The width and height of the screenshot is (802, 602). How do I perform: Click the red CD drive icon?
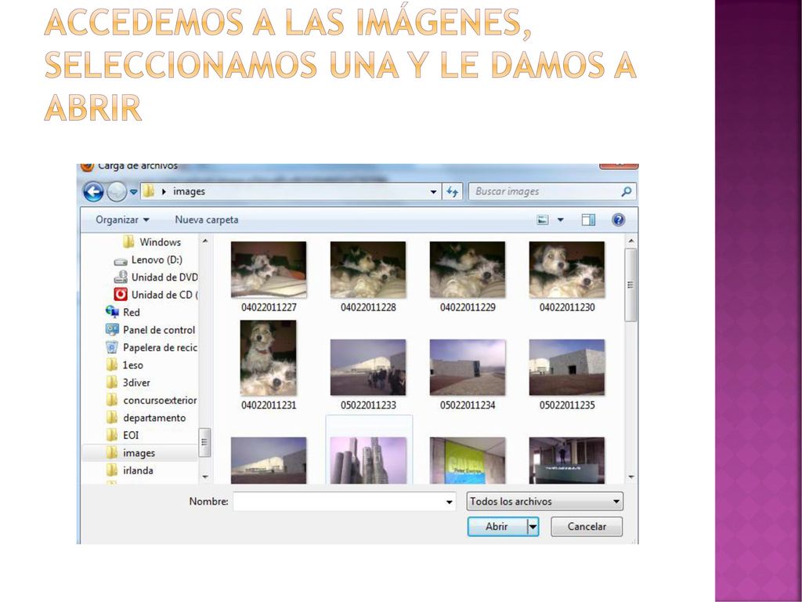(x=121, y=295)
